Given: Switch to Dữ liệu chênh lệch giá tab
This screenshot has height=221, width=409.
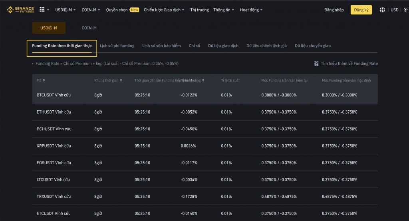Looking at the screenshot, I should coord(266,46).
